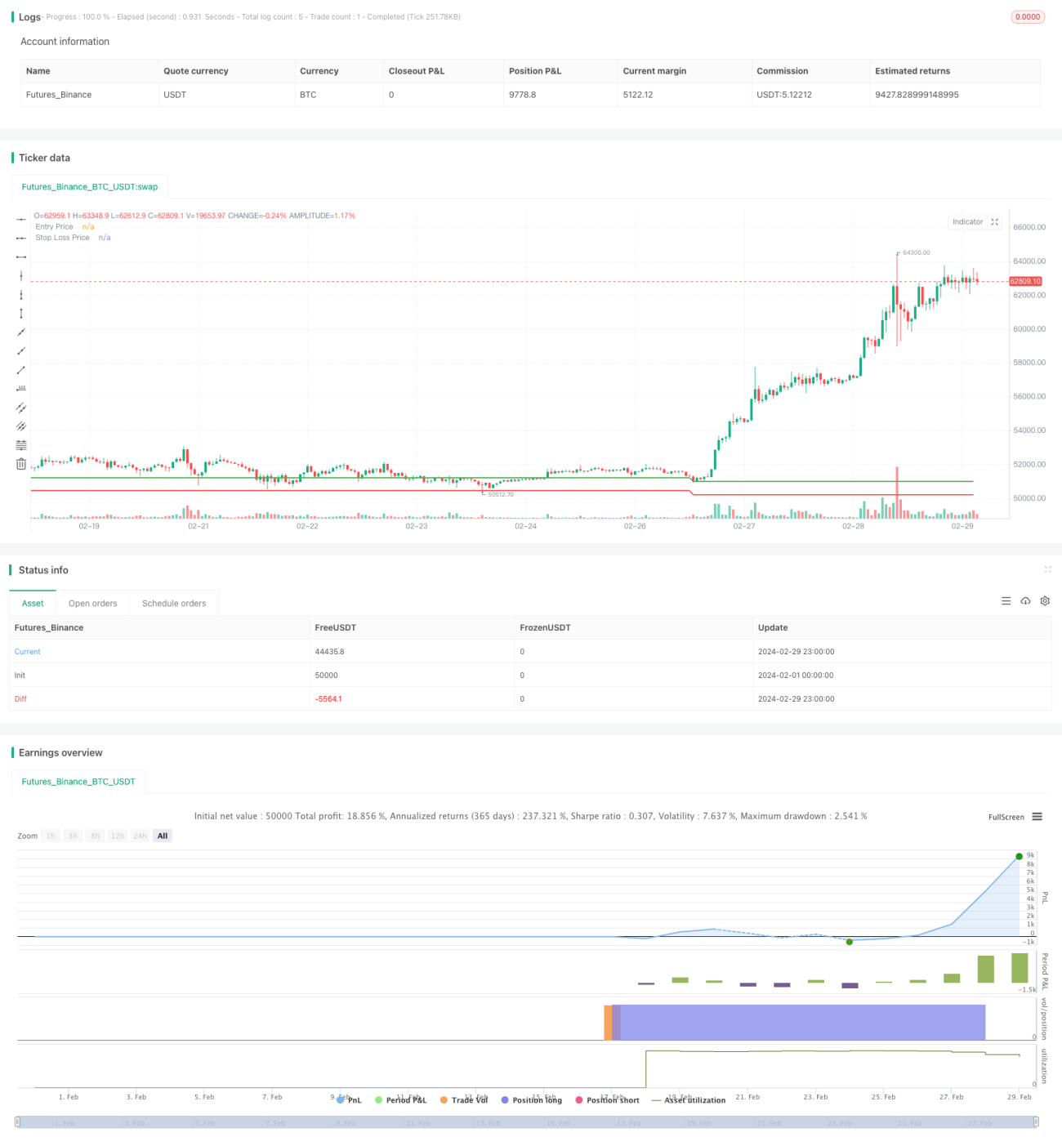Toggle the PnL legend series

350,1100
